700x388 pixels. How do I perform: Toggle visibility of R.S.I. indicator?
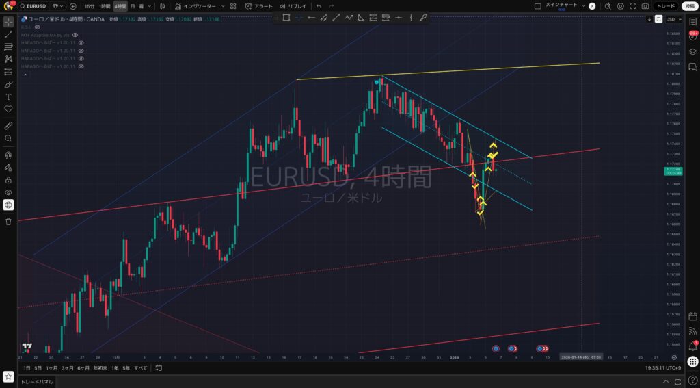click(38, 27)
